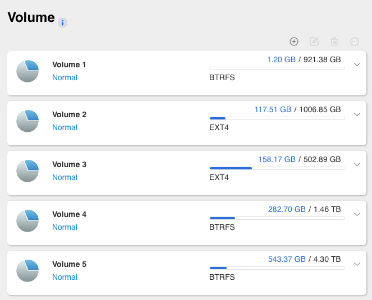Screen dimensions: 372x300
Task: Click the Volume 2 usage bar
Action: pyautogui.click(x=277, y=118)
